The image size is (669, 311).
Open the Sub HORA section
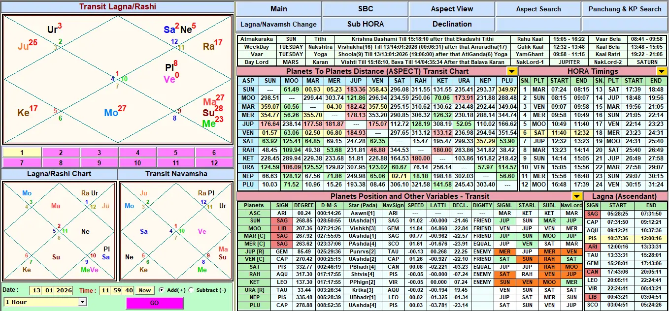click(x=365, y=24)
